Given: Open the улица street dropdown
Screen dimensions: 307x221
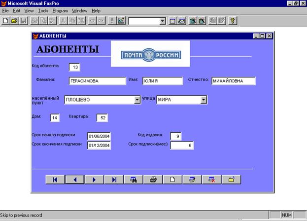Looking at the screenshot, I should pyautogui.click(x=203, y=100).
